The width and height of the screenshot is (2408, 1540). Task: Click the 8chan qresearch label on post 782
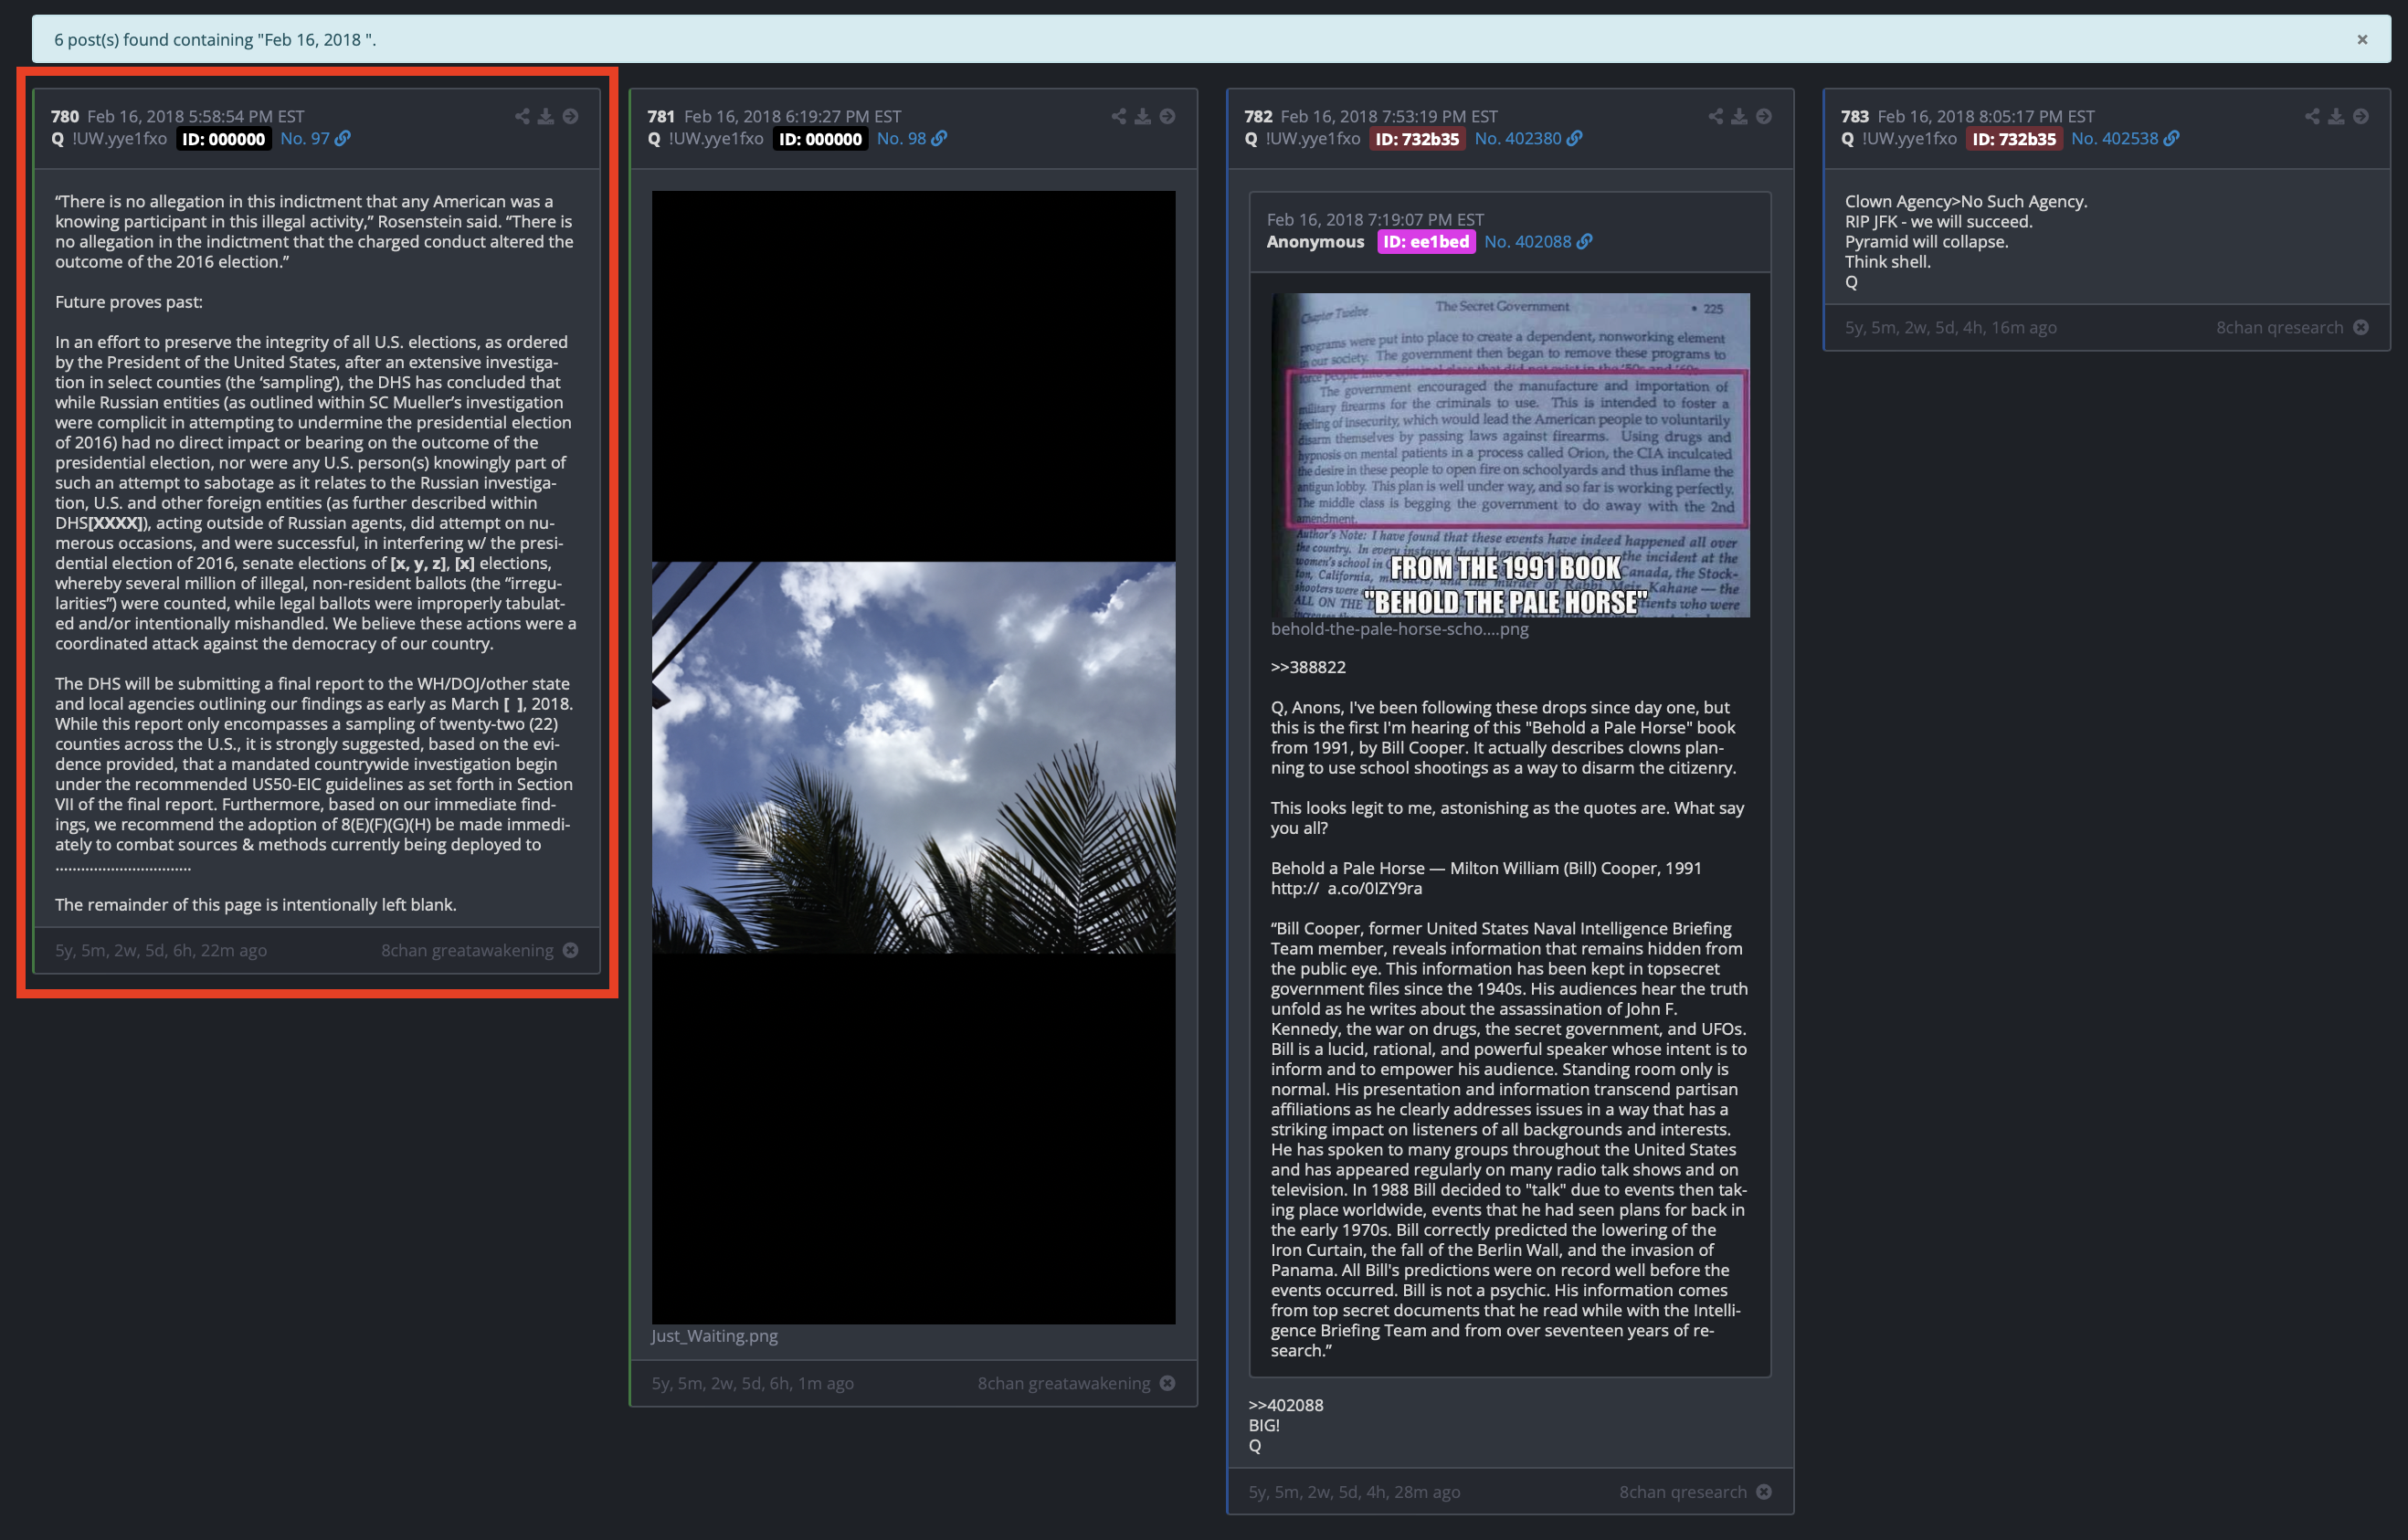tap(1683, 1492)
